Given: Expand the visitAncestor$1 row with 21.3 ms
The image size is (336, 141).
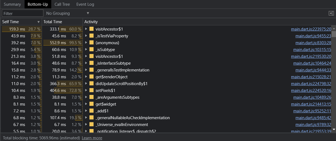Looking at the screenshot, I should (x=86, y=56).
